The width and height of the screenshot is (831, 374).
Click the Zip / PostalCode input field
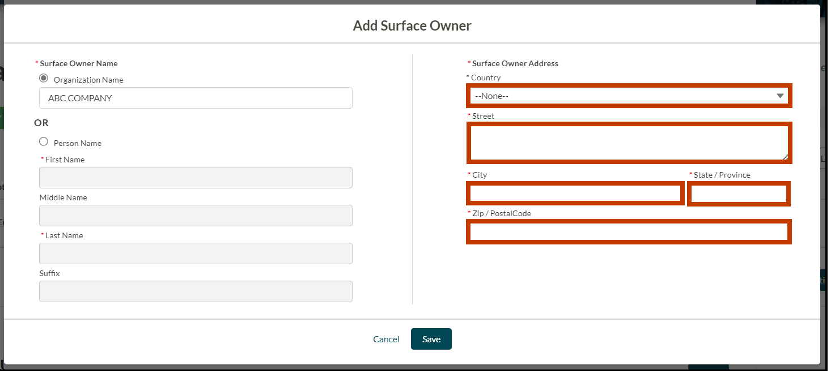(629, 231)
